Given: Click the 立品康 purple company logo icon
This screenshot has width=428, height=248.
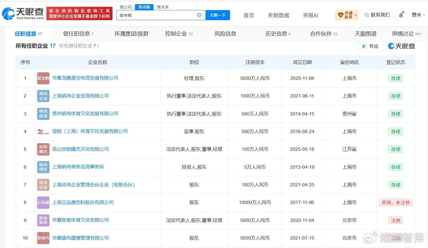Looking at the screenshot, I should tap(43, 202).
